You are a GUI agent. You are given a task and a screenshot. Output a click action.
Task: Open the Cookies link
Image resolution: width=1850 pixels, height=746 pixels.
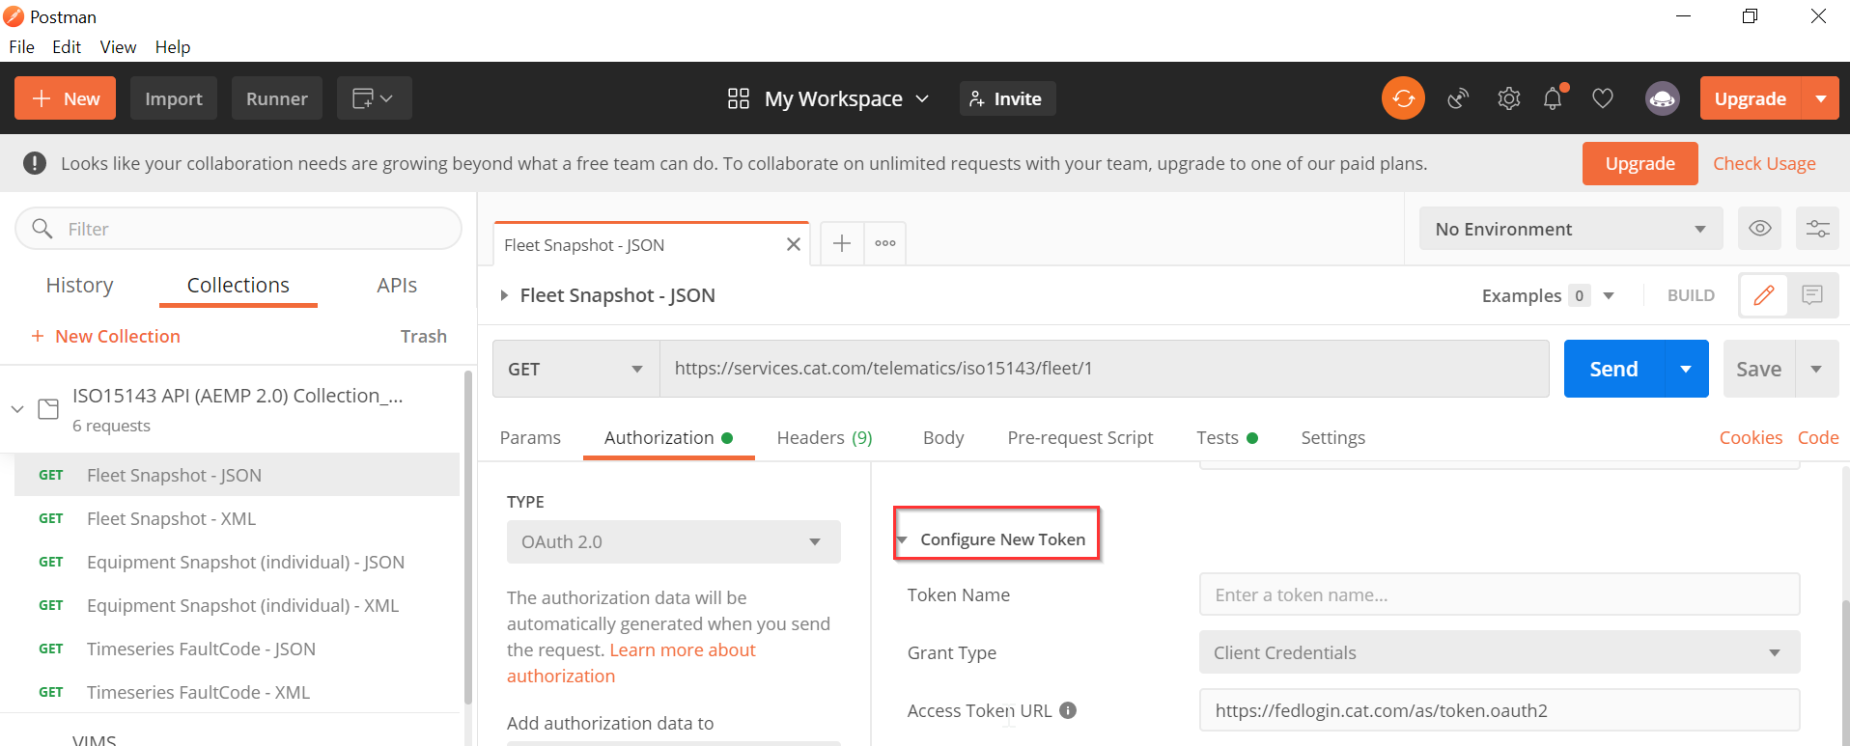coord(1751,437)
